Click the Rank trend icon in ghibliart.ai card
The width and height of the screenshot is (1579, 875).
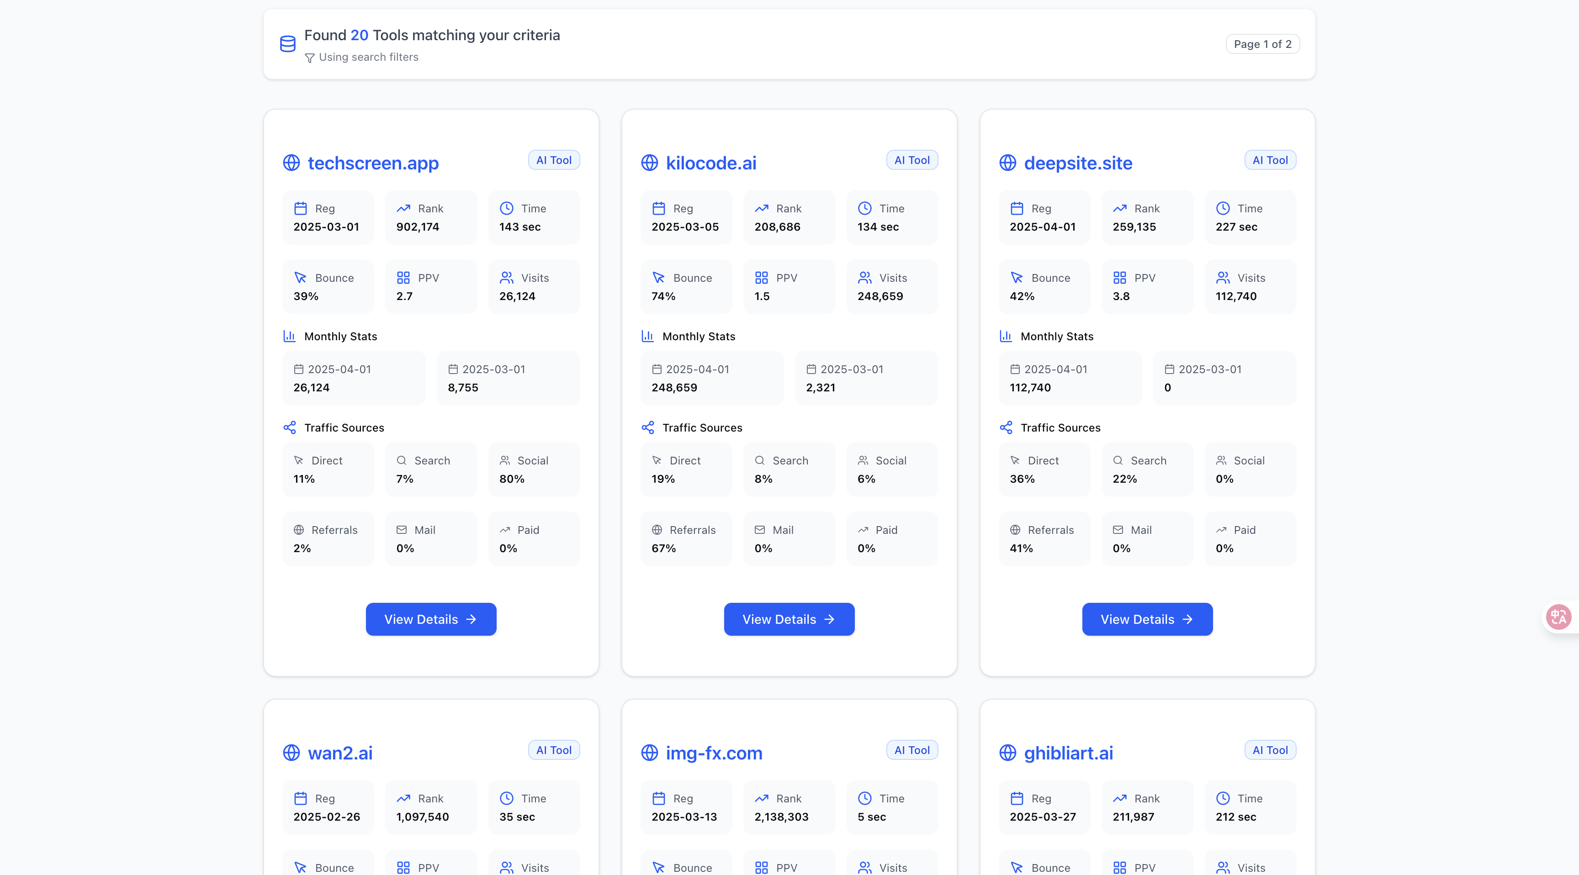tap(1119, 798)
